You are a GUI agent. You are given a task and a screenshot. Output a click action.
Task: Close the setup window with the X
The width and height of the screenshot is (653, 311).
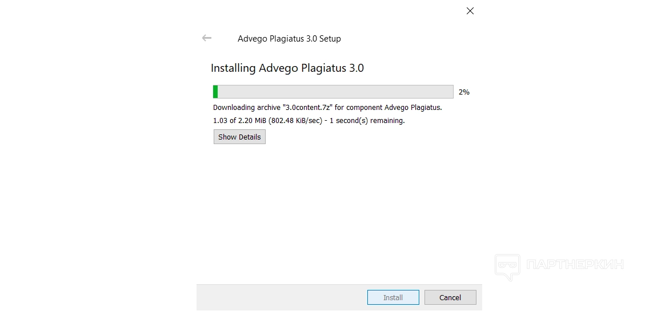click(x=470, y=11)
